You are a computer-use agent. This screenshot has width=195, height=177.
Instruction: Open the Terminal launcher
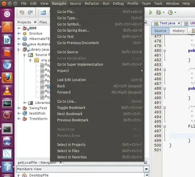pyautogui.click(x=7, y=129)
